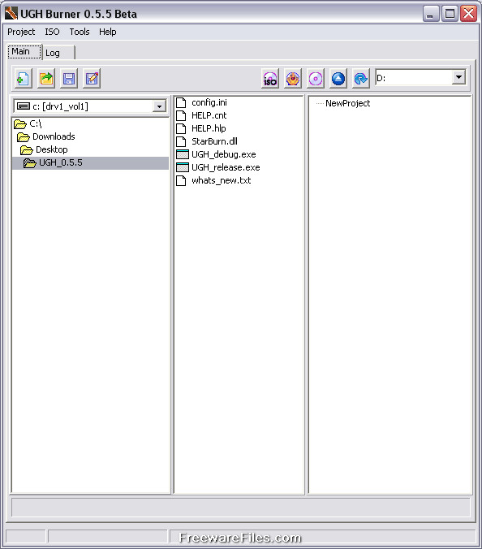
Task: Open the Help menu
Action: coord(107,32)
